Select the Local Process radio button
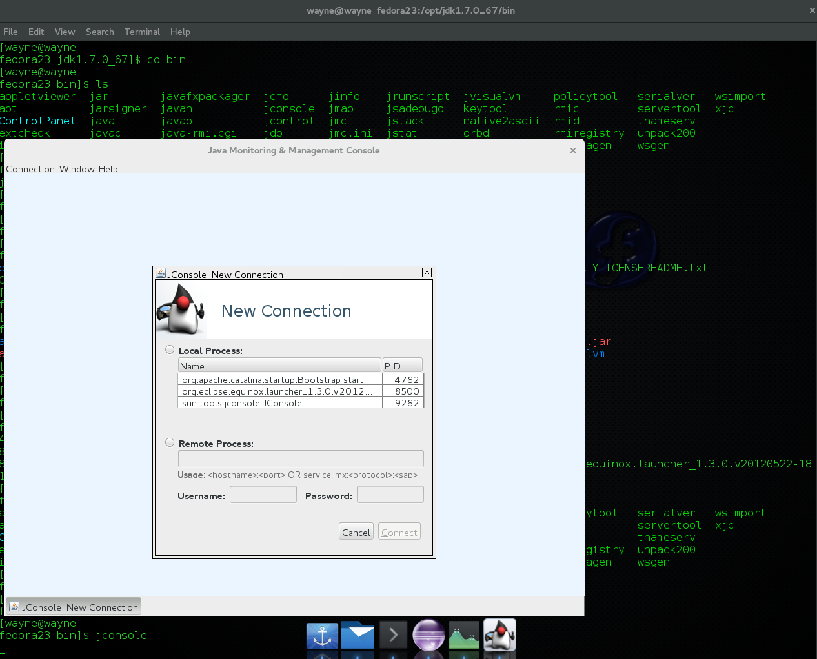The image size is (817, 659). click(x=170, y=349)
